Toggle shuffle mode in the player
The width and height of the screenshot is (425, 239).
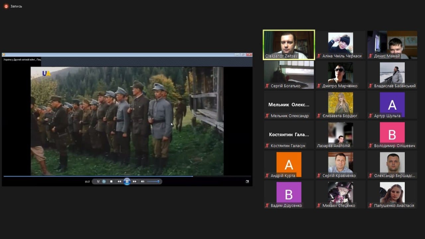pyautogui.click(x=98, y=181)
